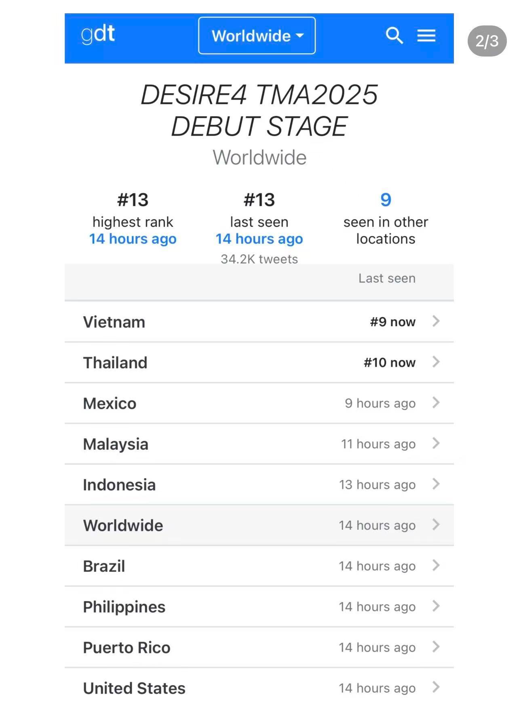This screenshot has width=519, height=707.
Task: Click the Indonesia row chevron arrow
Action: coord(436,484)
